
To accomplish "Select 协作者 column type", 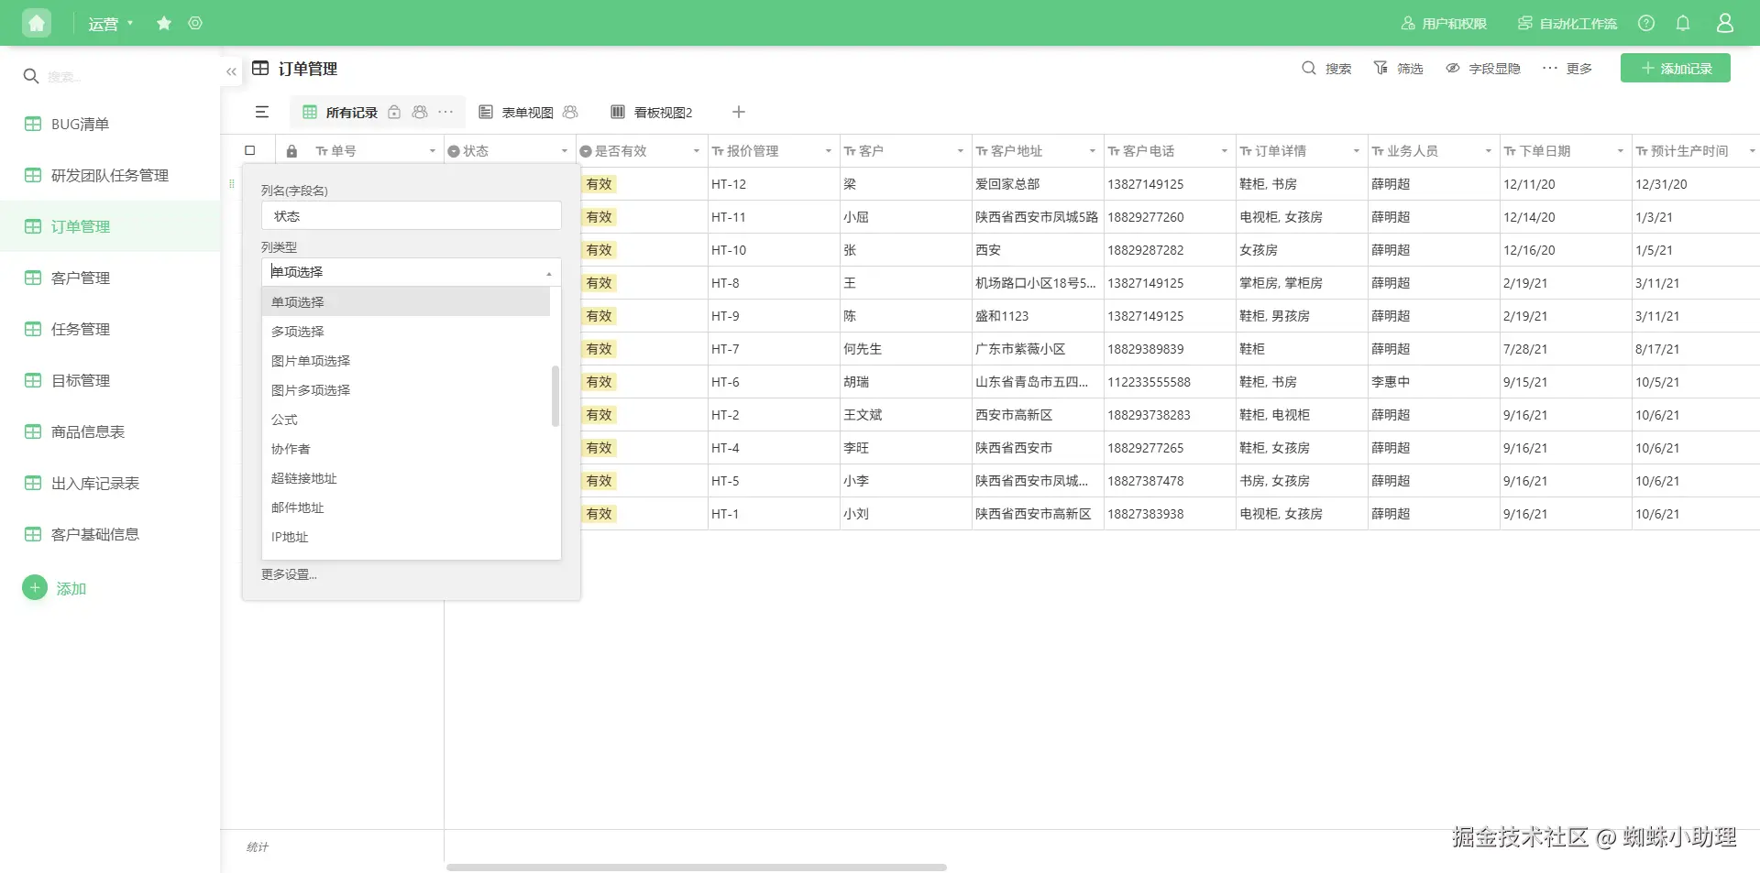I will click(x=406, y=449).
